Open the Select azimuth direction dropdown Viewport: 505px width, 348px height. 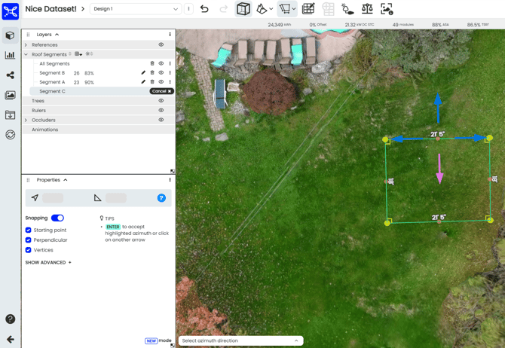pyautogui.click(x=240, y=340)
